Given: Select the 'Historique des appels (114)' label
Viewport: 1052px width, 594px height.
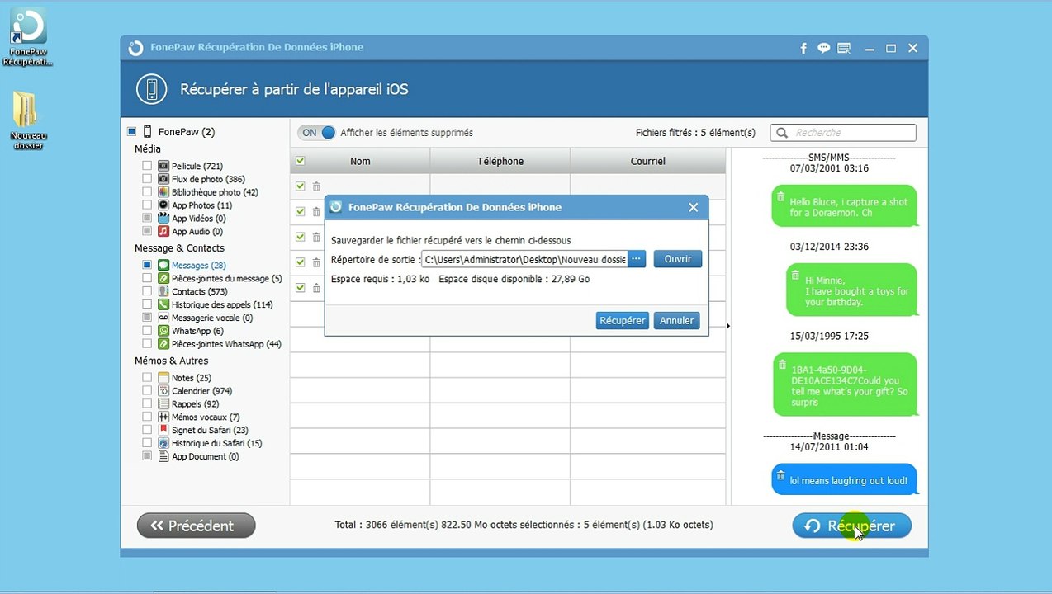Looking at the screenshot, I should point(222,304).
